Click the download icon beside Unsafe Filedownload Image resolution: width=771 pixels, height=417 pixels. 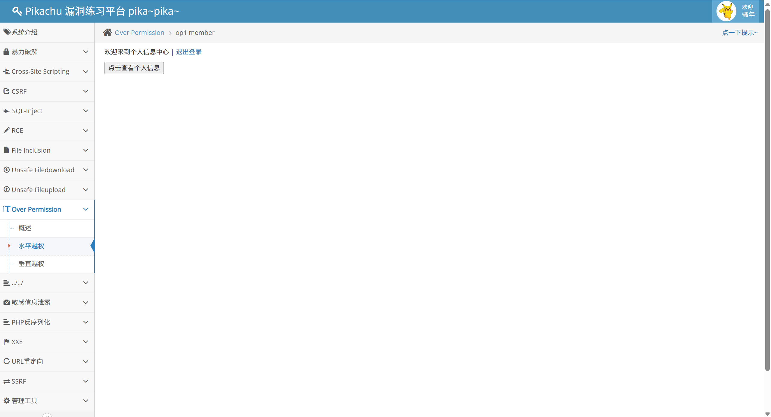(6, 170)
